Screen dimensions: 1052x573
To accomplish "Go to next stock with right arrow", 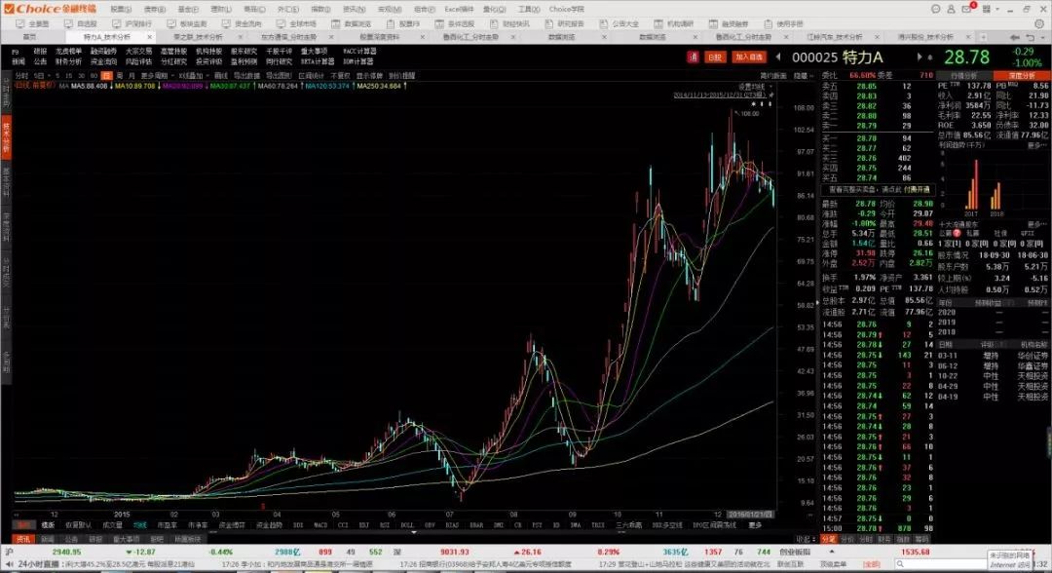I will [920, 57].
